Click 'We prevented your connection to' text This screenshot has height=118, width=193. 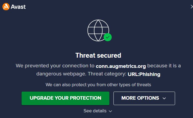click(x=55, y=66)
